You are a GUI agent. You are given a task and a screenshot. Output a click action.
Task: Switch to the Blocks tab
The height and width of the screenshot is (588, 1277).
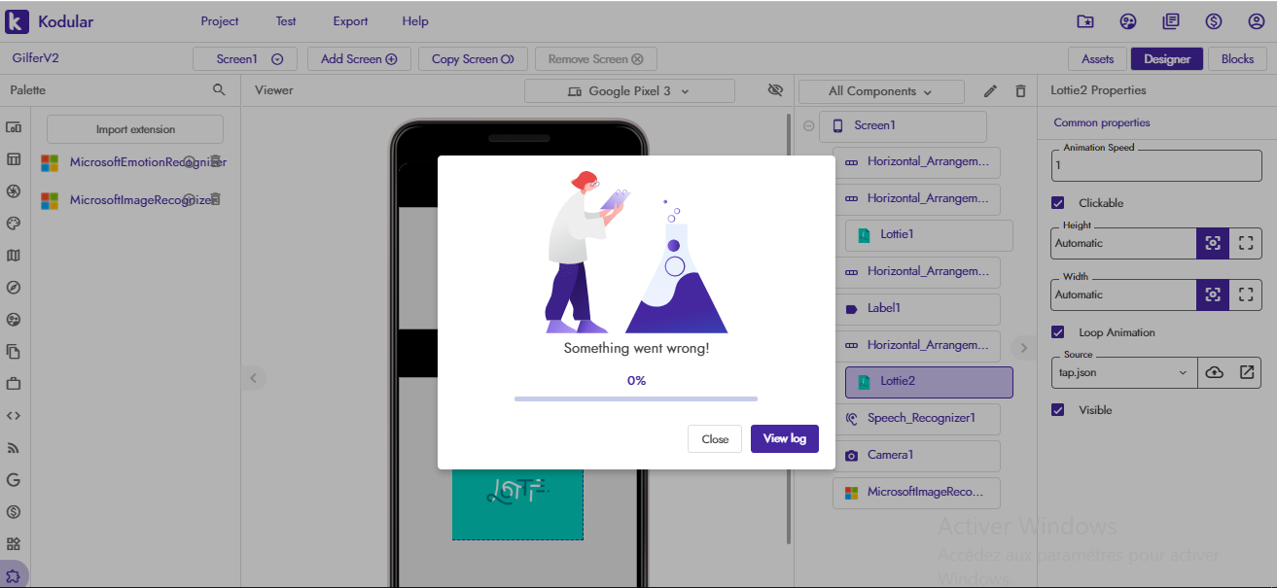(1237, 59)
